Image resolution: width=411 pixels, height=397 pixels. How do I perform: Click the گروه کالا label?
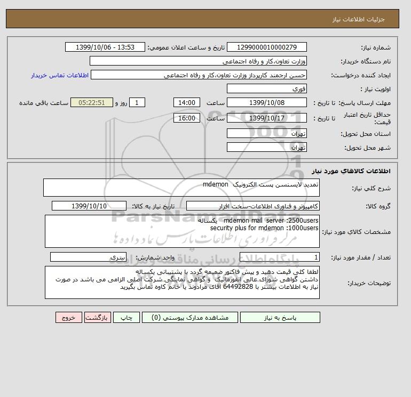(x=378, y=206)
